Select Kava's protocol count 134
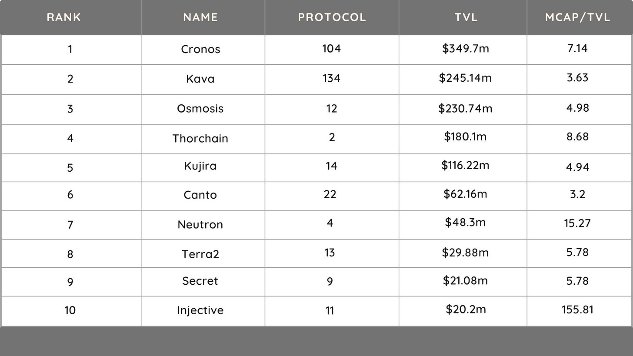Viewport: 633px width, 356px height. pos(332,78)
